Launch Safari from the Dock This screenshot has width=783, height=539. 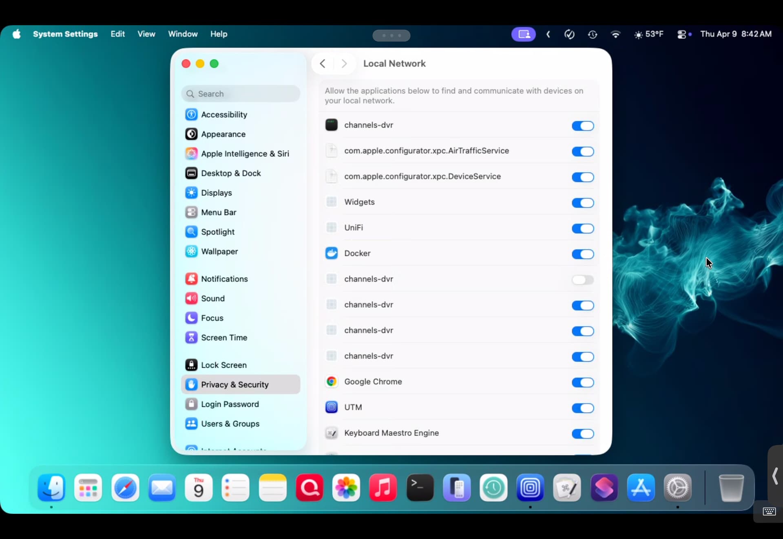point(125,487)
